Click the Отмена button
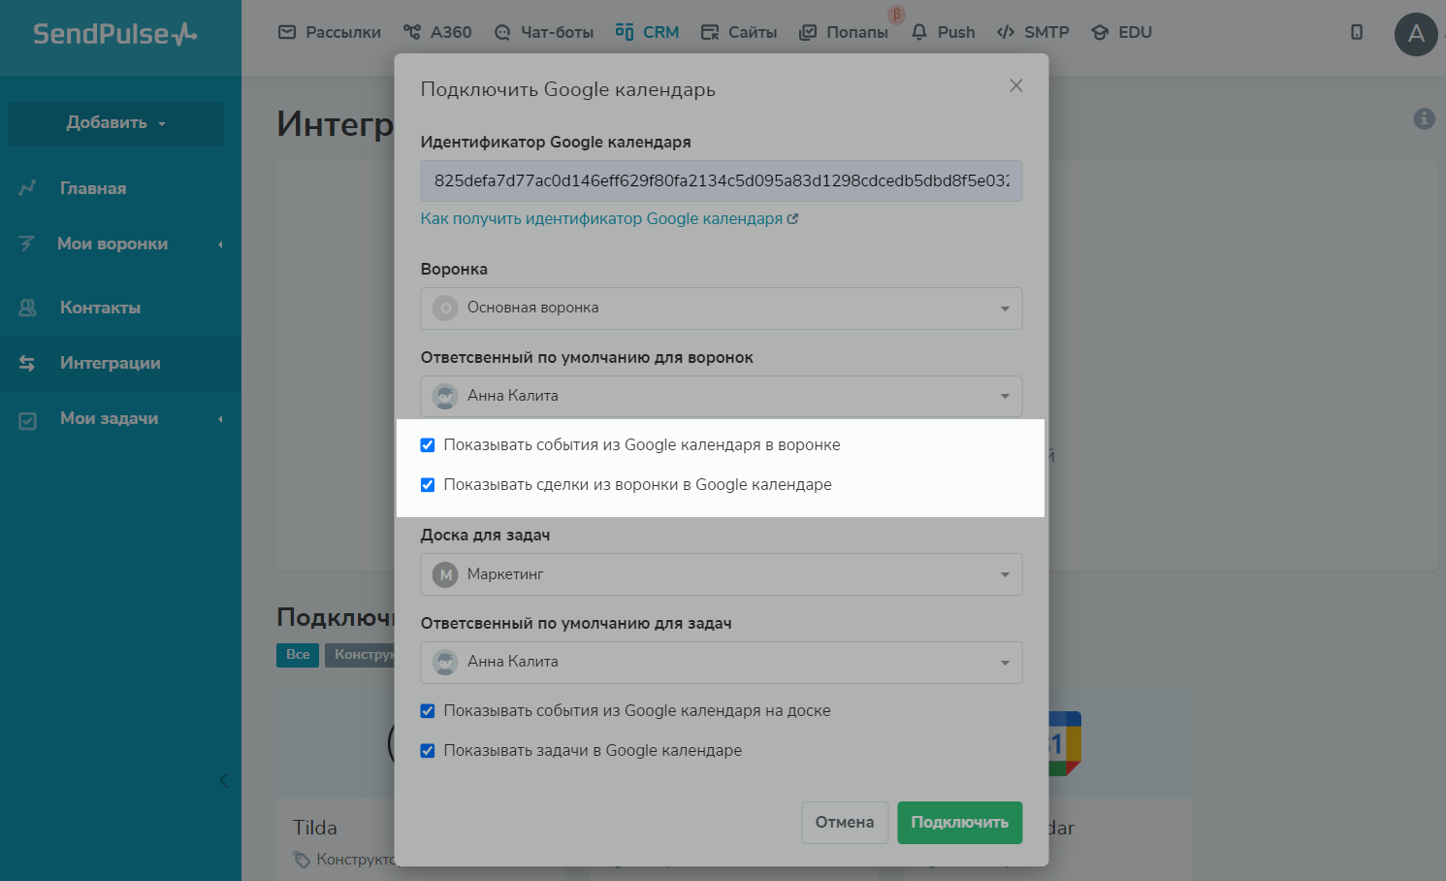Image resolution: width=1446 pixels, height=881 pixels. click(845, 823)
